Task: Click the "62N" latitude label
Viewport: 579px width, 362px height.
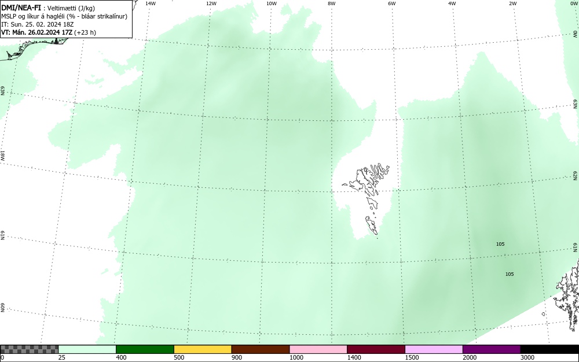Action: click(576, 175)
